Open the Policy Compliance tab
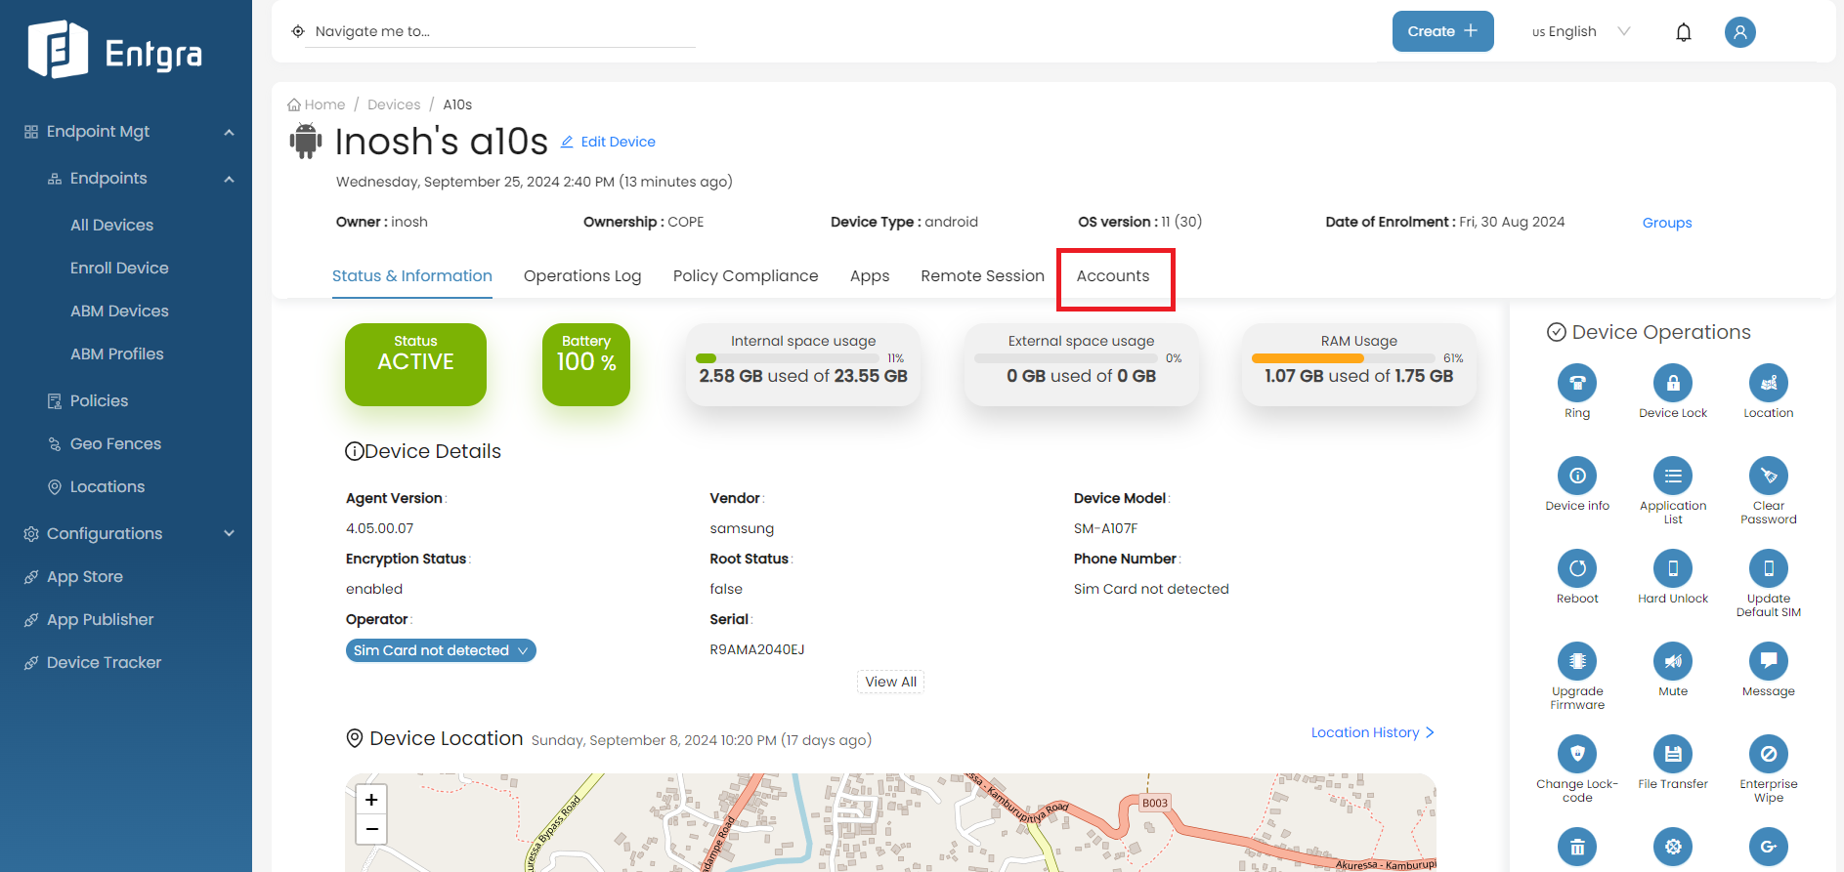1844x872 pixels. 746,276
